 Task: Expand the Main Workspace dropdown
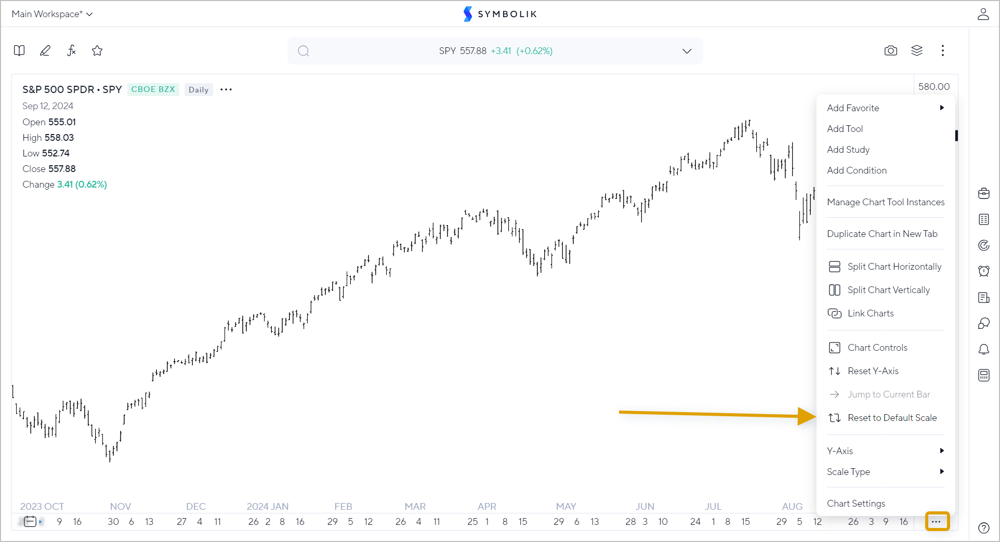pyautogui.click(x=52, y=14)
